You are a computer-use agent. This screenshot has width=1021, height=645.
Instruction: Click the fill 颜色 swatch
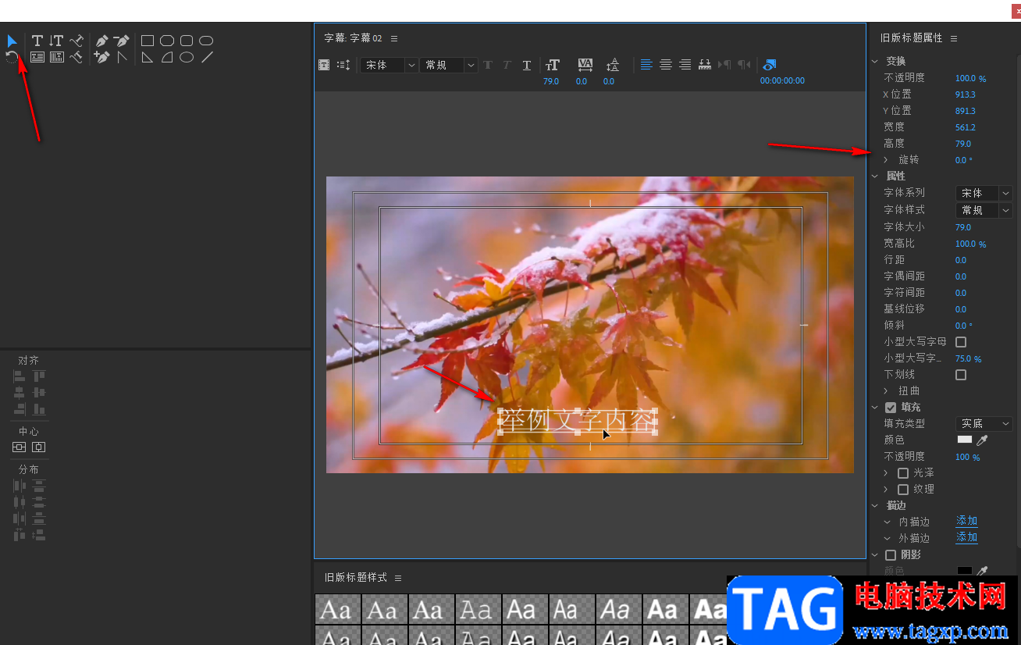pos(965,440)
